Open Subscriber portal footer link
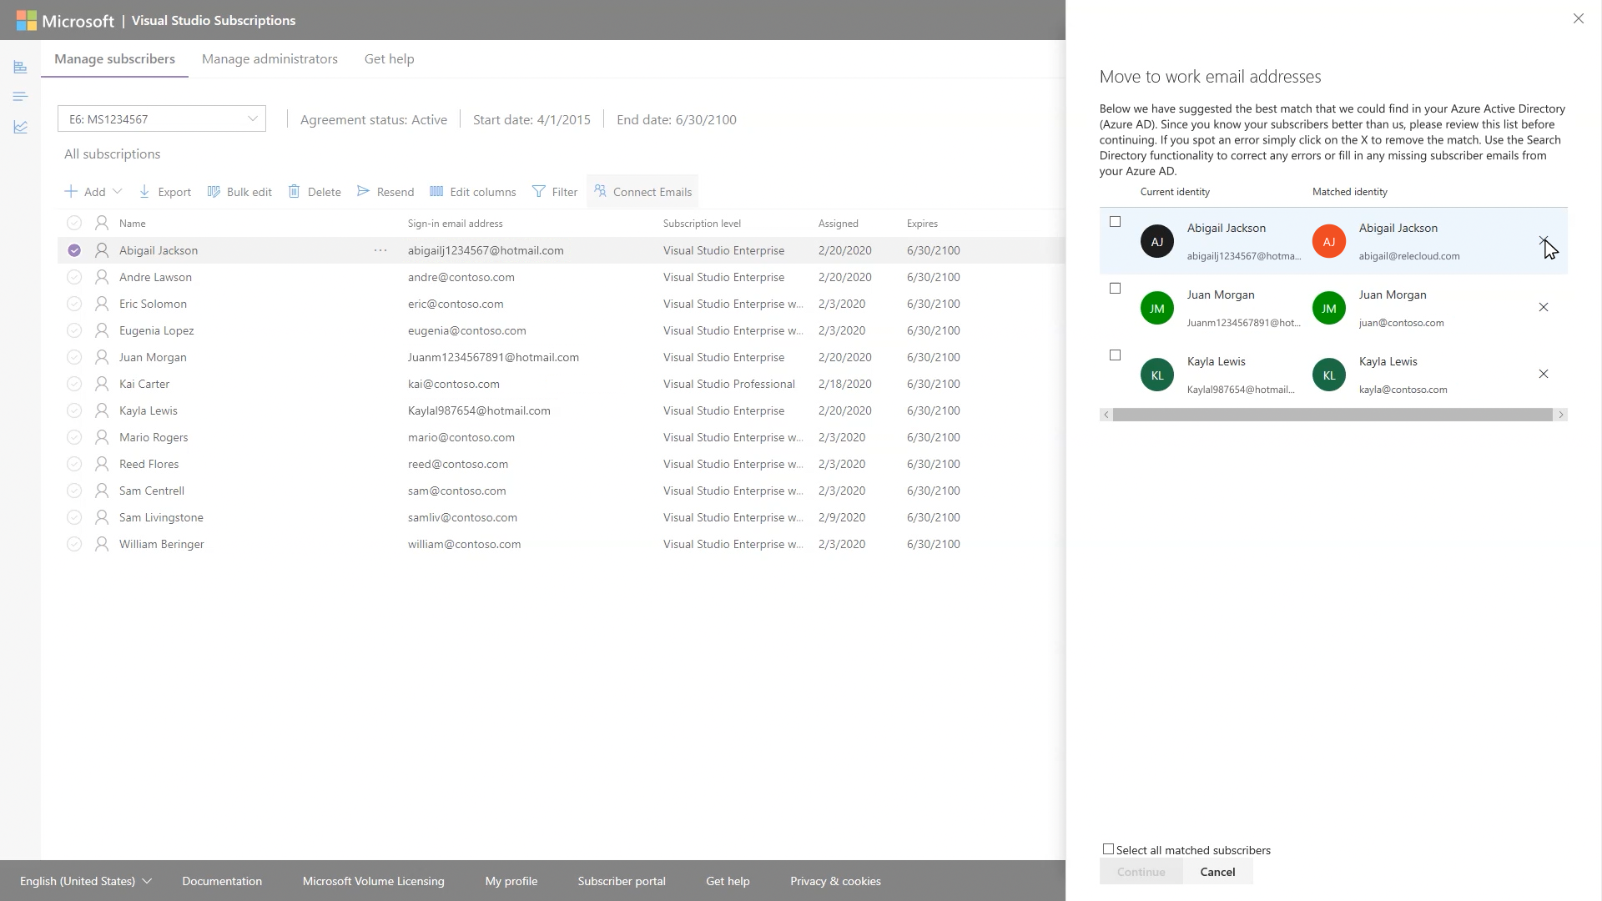Viewport: 1602px width, 901px height. point(622,881)
